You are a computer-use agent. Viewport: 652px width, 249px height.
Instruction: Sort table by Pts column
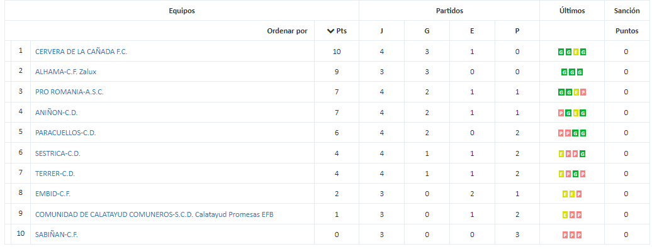coord(337,31)
